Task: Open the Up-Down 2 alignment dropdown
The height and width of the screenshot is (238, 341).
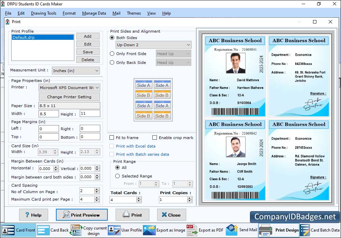Action: pyautogui.click(x=153, y=45)
